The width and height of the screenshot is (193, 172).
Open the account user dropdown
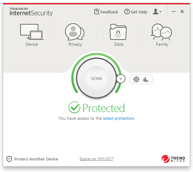pyautogui.click(x=157, y=12)
